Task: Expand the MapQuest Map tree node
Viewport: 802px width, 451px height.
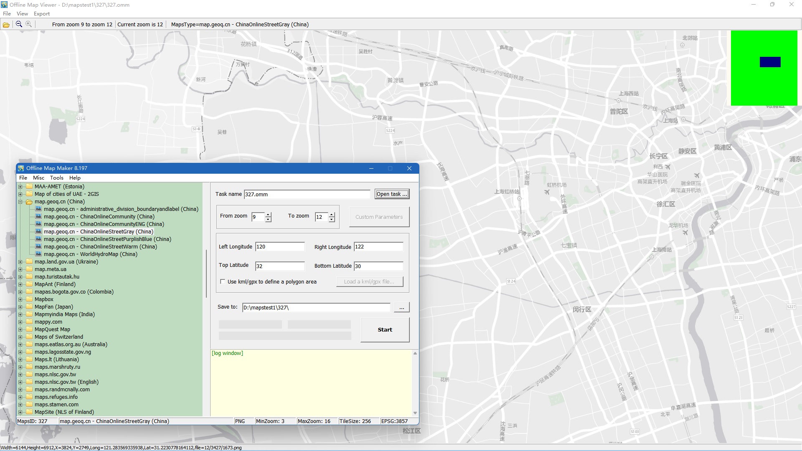Action: 20,329
